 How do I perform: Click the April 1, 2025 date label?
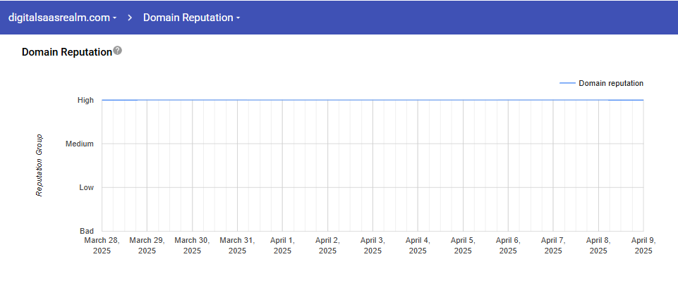click(282, 245)
